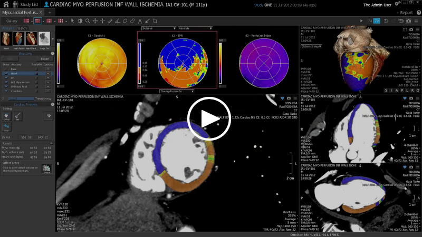Open Chambers row options dropdown
Viewport: 422px width, 237px height.
click(x=48, y=91)
